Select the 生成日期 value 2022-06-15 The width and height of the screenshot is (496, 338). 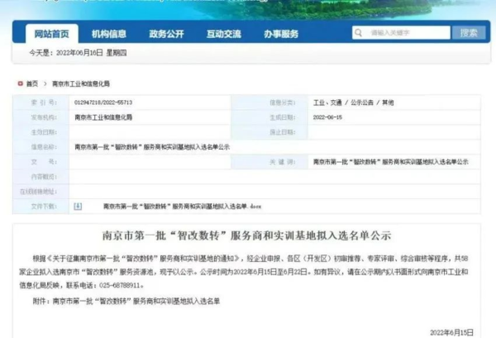pyautogui.click(x=327, y=117)
